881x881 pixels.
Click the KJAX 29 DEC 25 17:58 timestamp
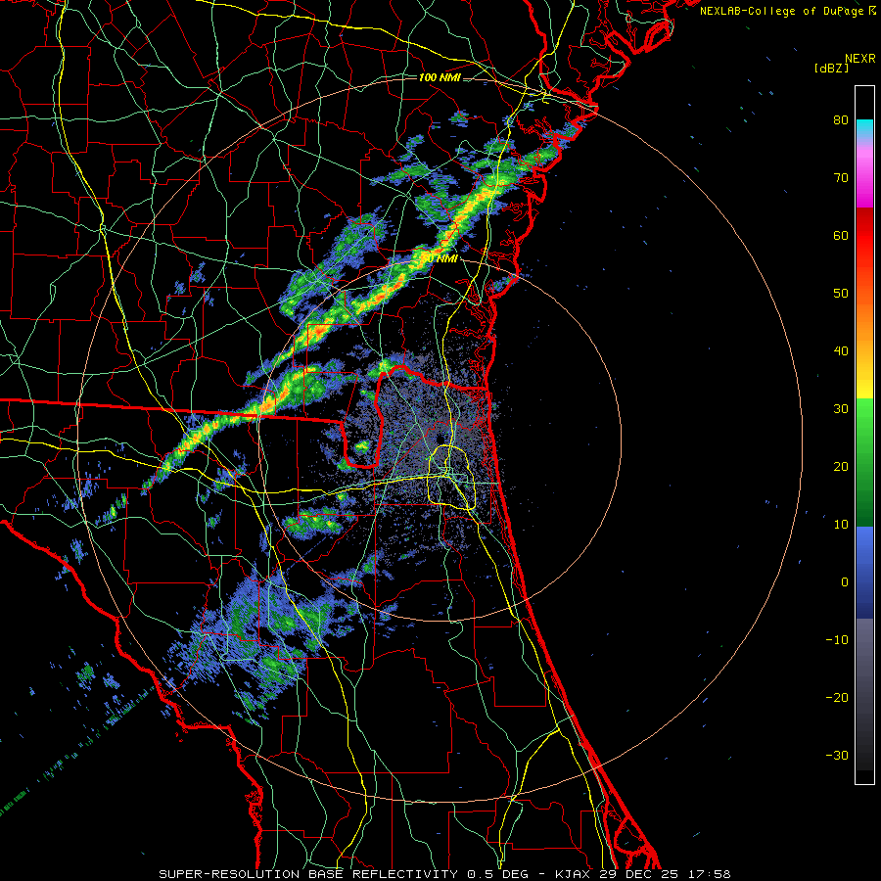click(643, 874)
